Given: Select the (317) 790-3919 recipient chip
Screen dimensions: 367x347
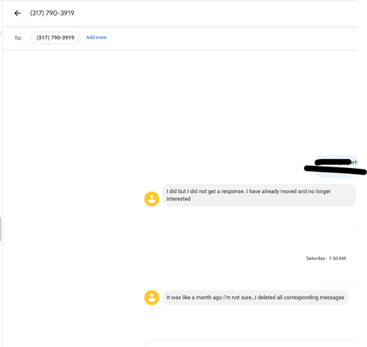Looking at the screenshot, I should tap(56, 37).
